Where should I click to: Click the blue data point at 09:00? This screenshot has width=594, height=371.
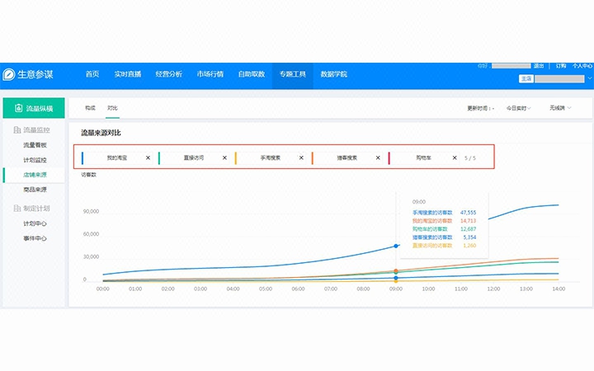[396, 246]
